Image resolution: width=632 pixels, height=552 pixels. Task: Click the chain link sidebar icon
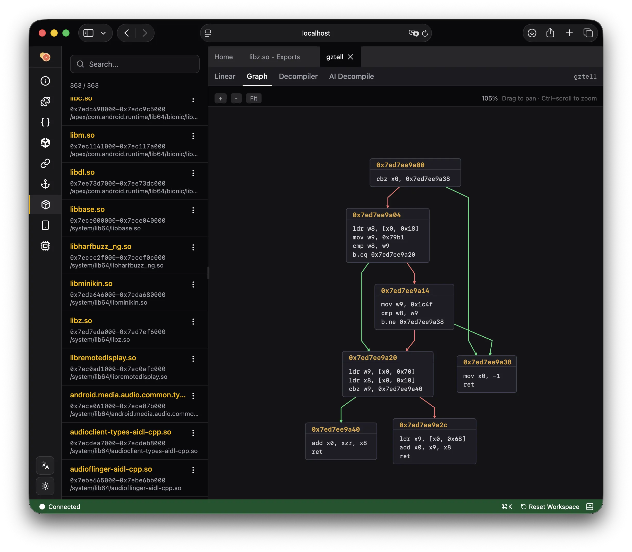pos(45,163)
